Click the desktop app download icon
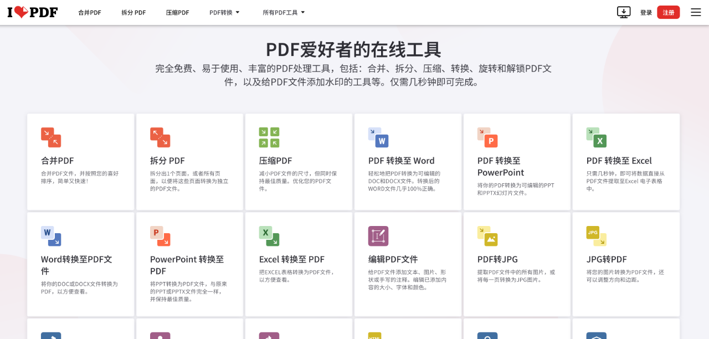 (x=624, y=12)
